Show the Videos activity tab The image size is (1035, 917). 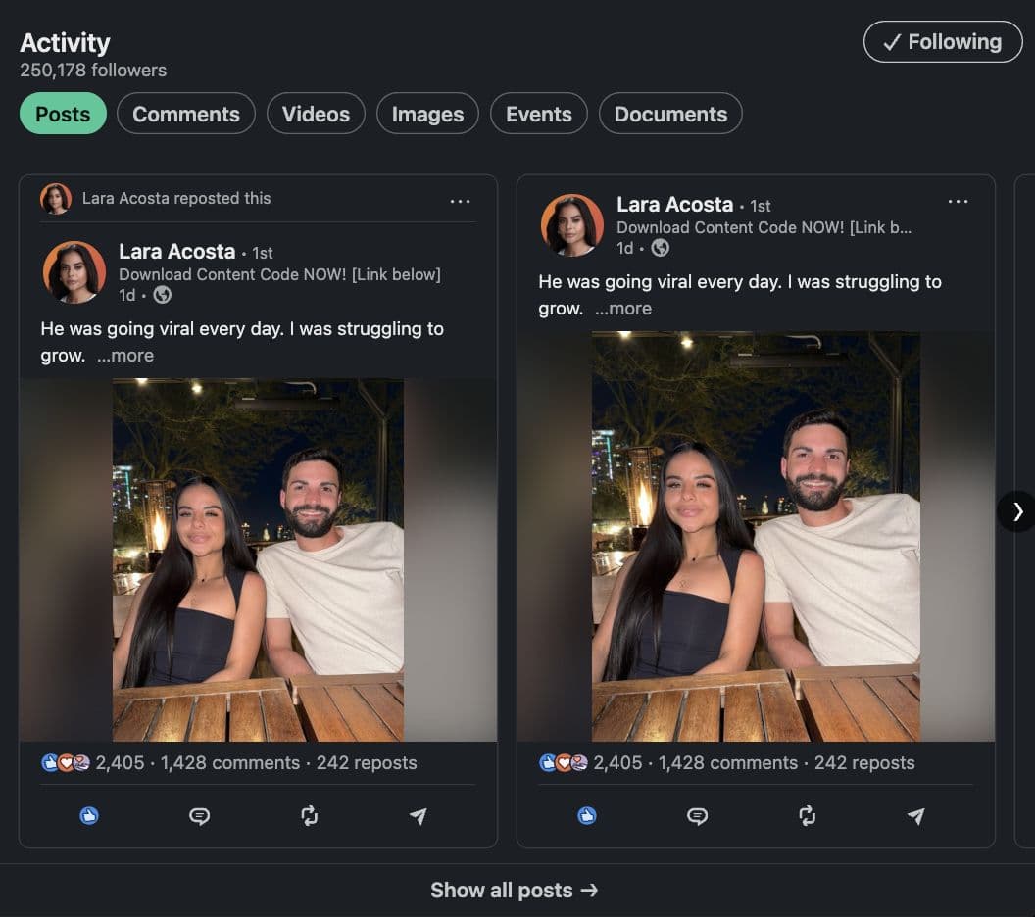(x=316, y=114)
